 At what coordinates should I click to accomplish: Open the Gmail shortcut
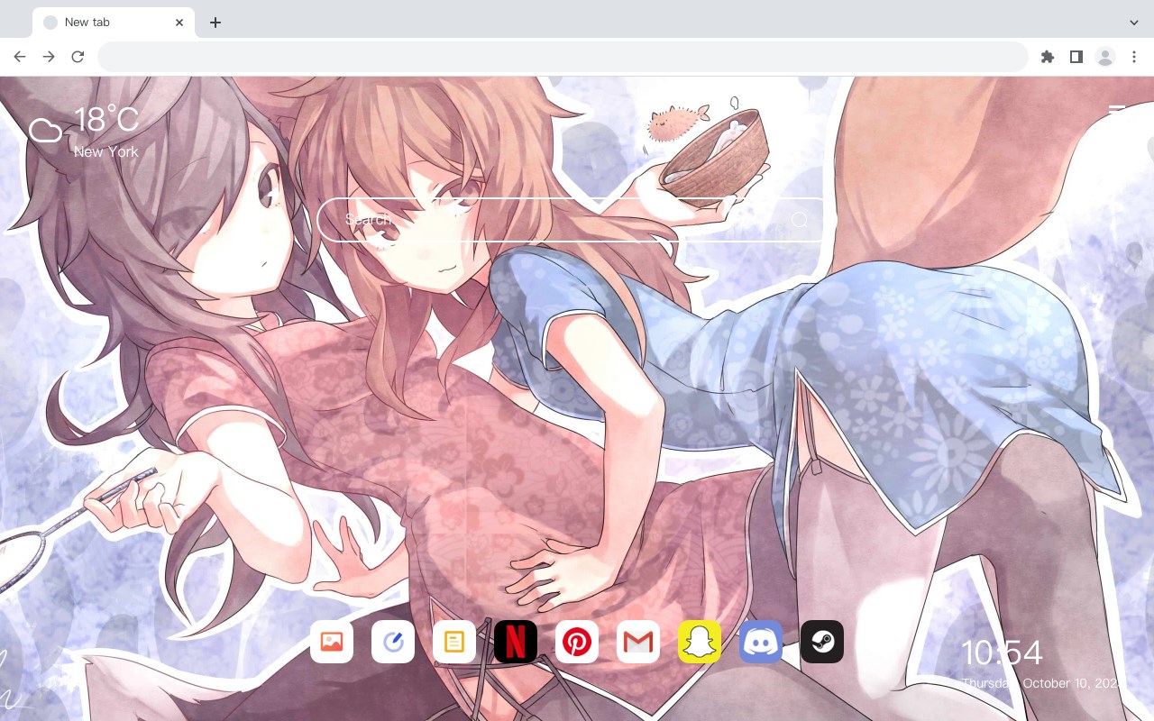[638, 642]
